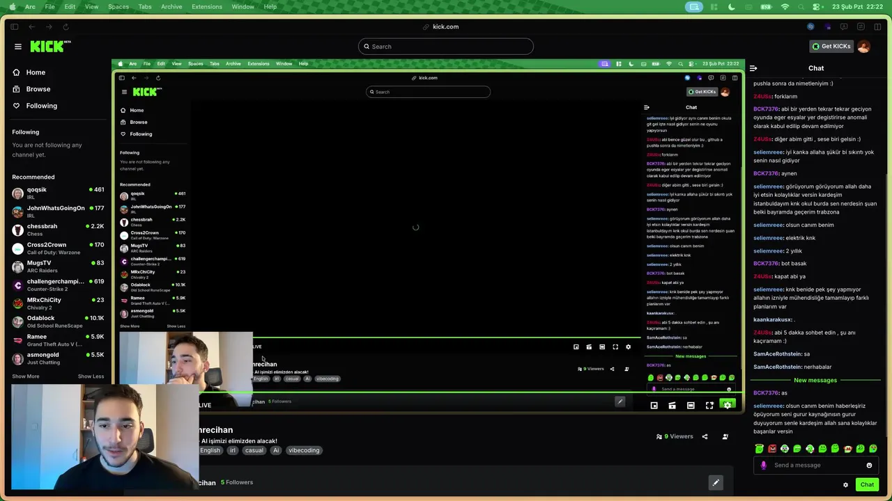Open the Window menu
This screenshot has height=501, width=892.
(243, 7)
